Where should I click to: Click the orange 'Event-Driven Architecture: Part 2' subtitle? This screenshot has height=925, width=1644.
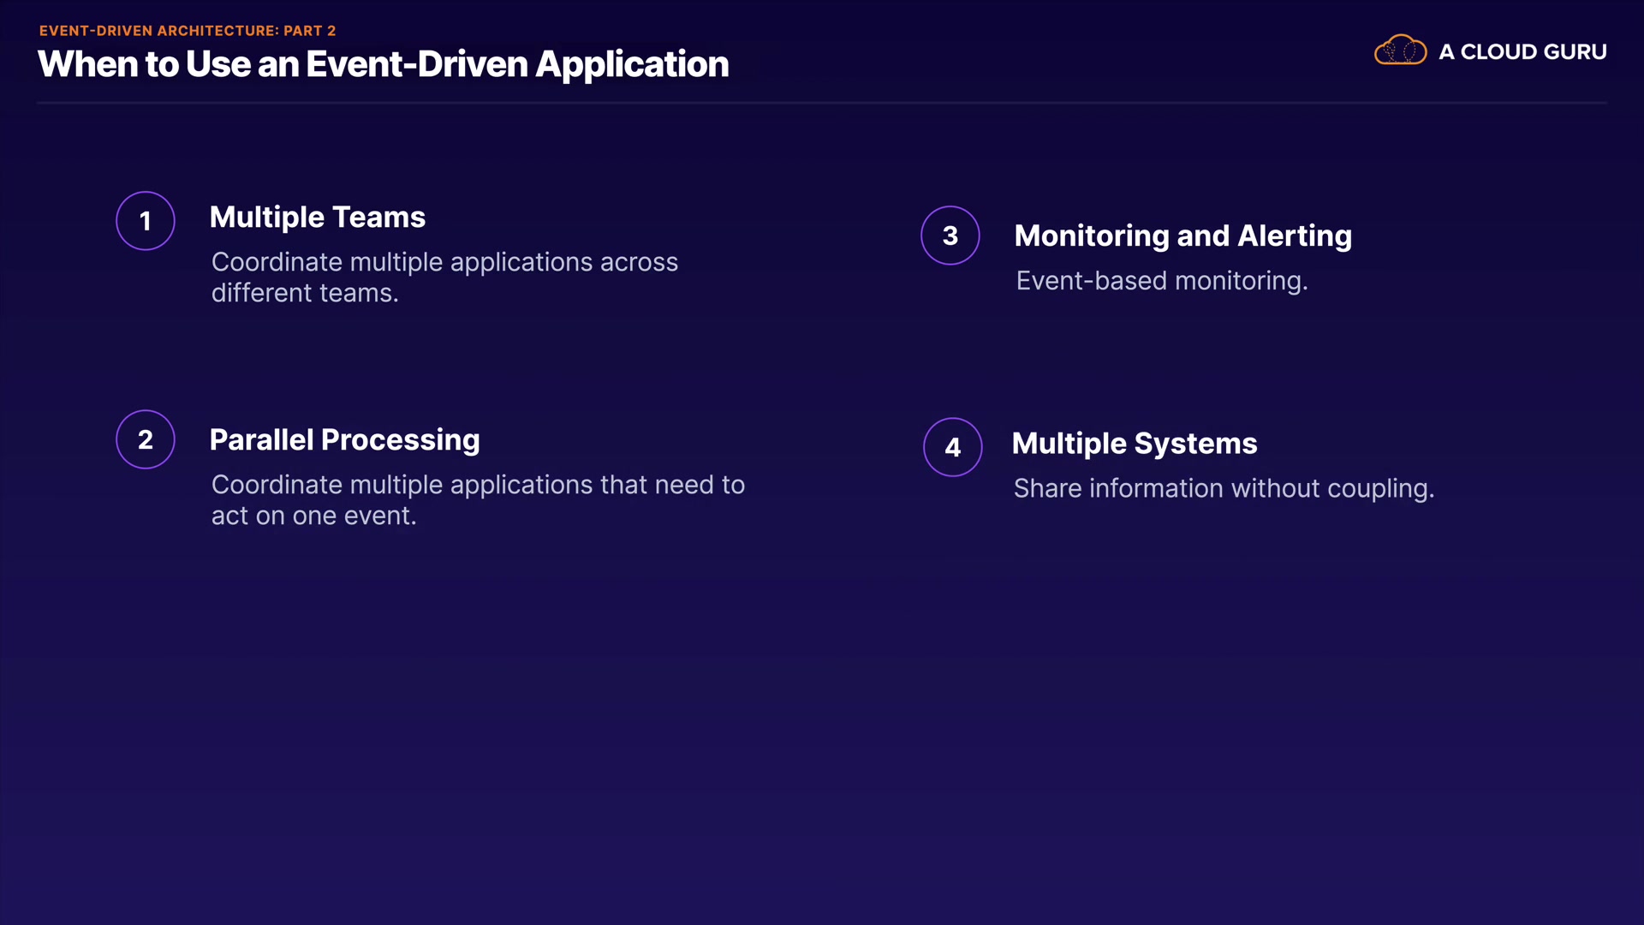click(x=188, y=31)
